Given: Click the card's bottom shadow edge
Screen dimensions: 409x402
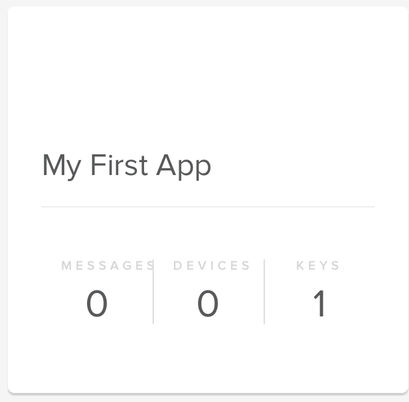Looking at the screenshot, I should (x=208, y=393).
